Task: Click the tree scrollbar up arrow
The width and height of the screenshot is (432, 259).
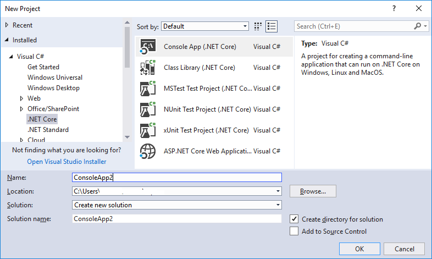Action: click(x=127, y=23)
